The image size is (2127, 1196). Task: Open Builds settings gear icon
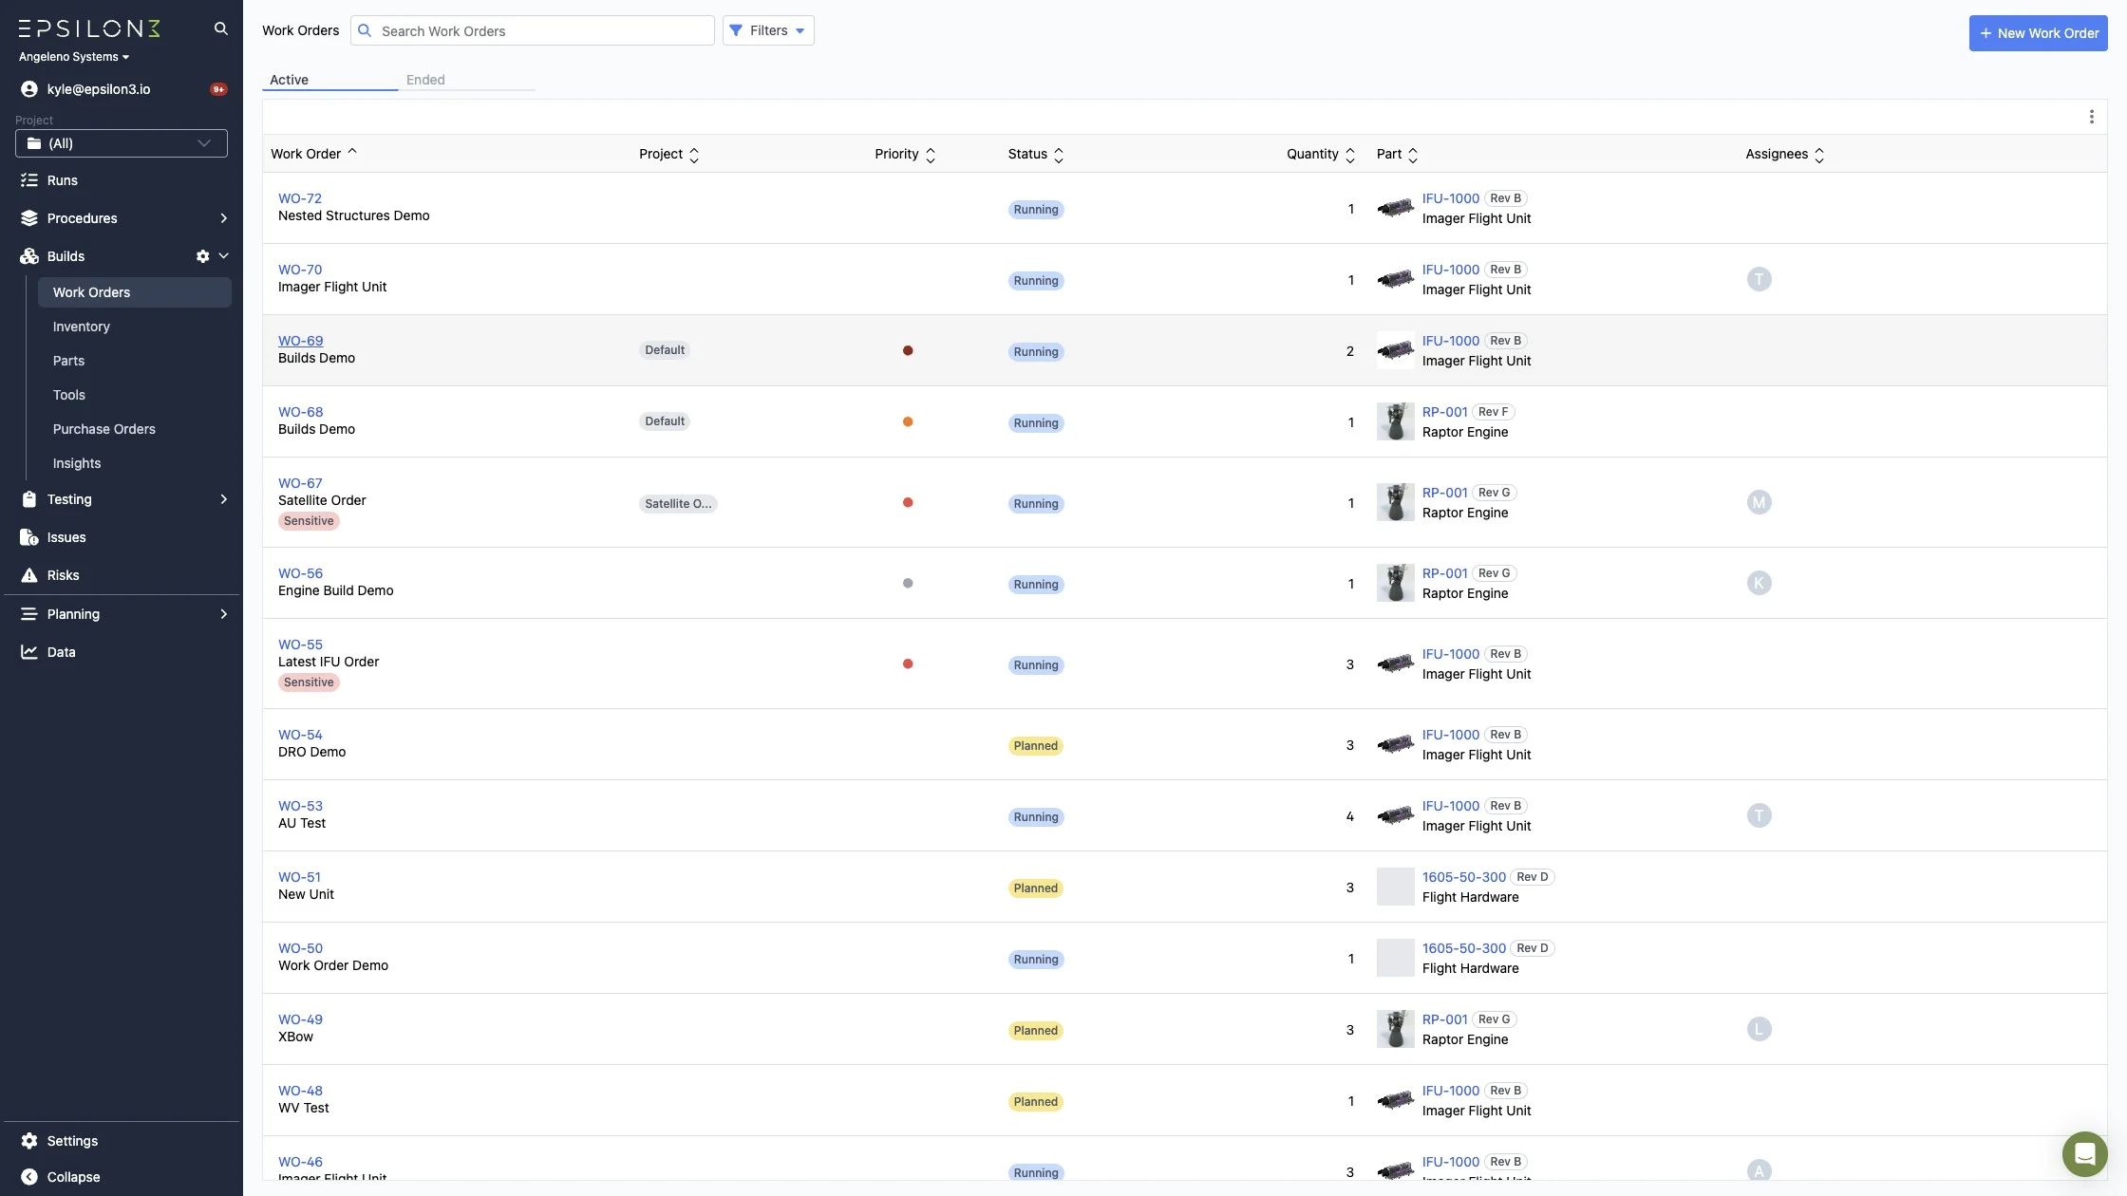[202, 256]
